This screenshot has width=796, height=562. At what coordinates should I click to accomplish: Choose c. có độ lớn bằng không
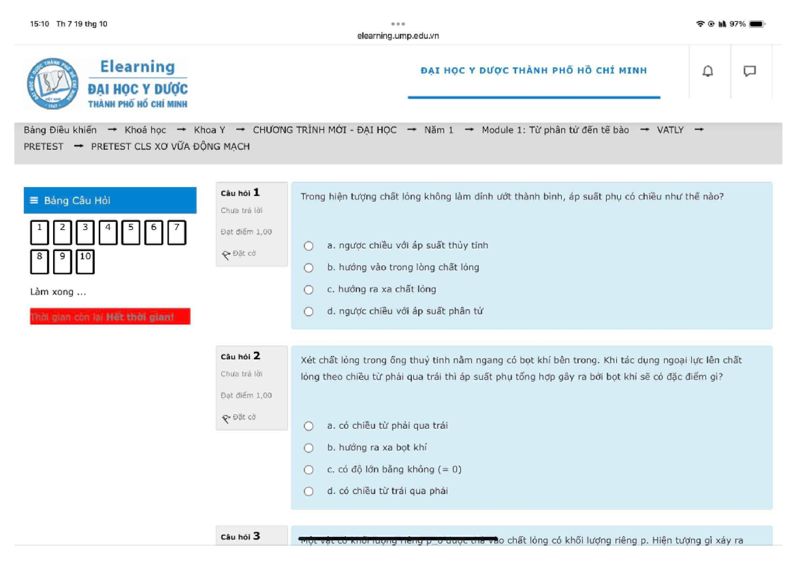[x=308, y=470]
